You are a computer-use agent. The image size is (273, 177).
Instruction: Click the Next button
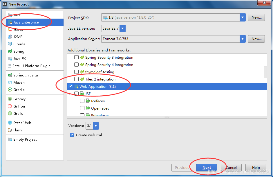(x=207, y=168)
